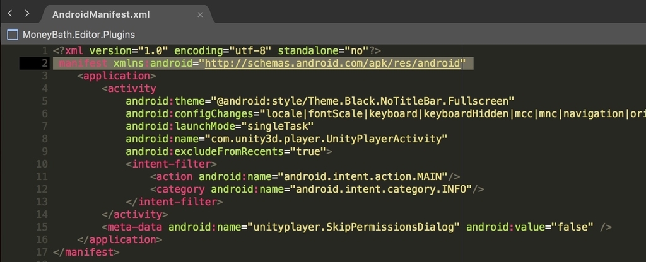646x262 pixels.
Task: Click line number 3 in gutter
Action: coord(45,76)
